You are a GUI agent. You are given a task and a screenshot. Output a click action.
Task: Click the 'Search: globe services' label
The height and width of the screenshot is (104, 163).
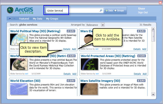click(23, 25)
